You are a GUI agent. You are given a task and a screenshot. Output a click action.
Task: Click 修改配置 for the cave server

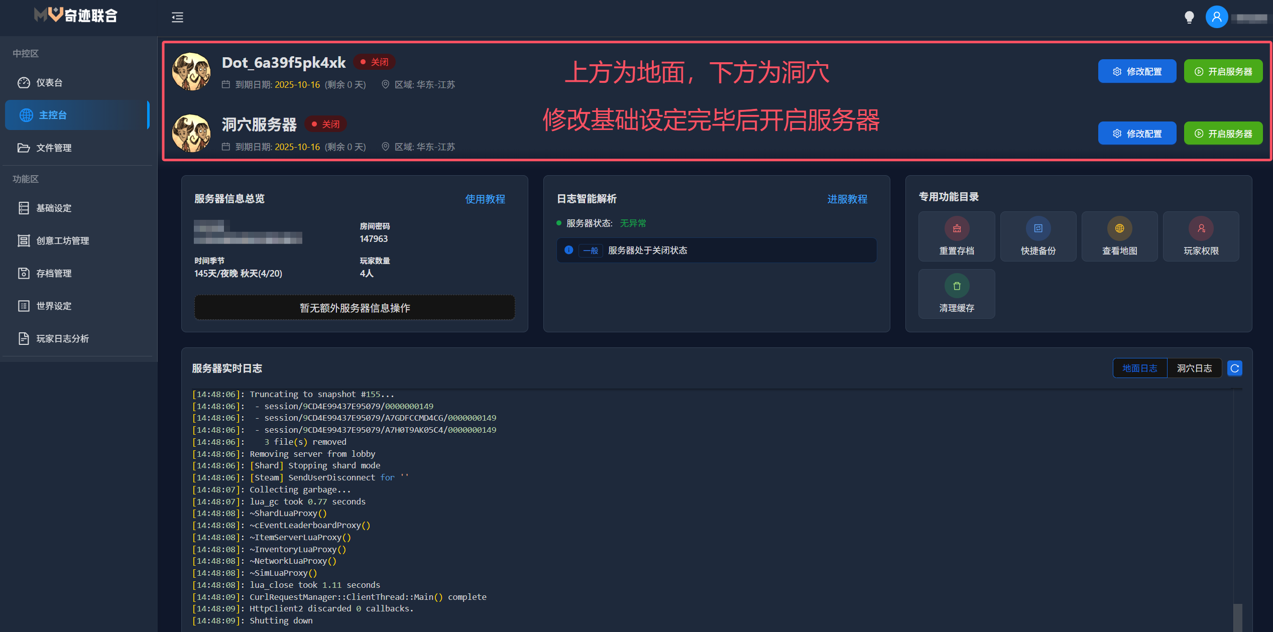click(1136, 134)
